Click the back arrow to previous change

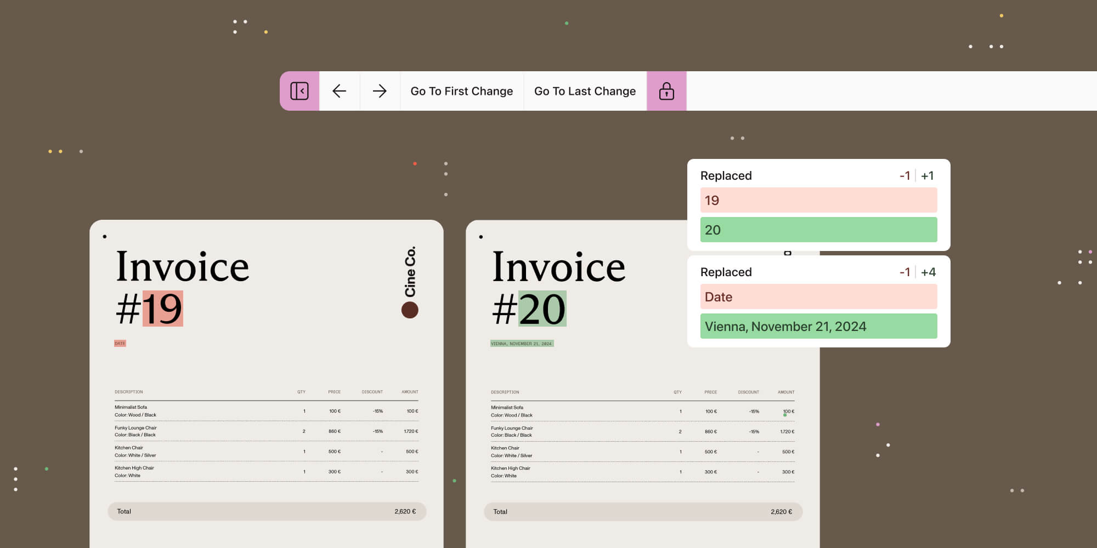point(339,91)
